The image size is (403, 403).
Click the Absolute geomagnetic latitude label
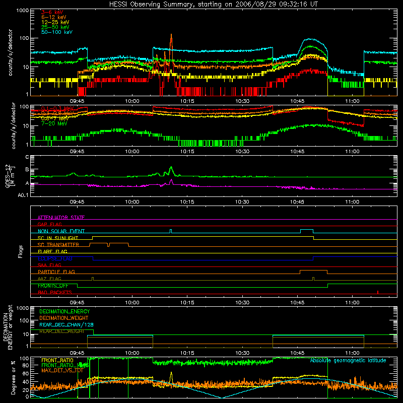point(348,360)
